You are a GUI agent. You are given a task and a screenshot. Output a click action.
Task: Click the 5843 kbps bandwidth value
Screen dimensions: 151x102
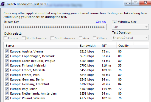coord(87,75)
